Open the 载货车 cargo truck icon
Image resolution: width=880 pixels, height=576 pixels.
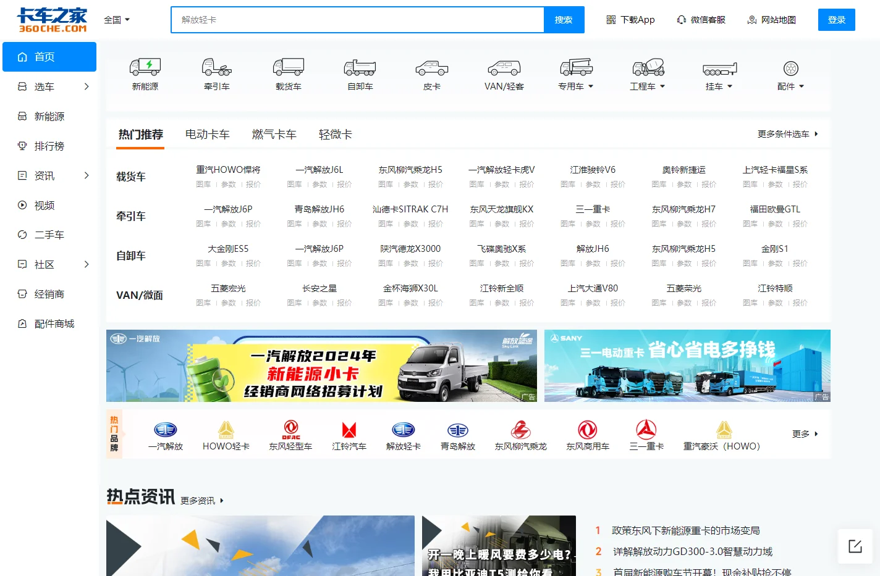click(x=289, y=67)
